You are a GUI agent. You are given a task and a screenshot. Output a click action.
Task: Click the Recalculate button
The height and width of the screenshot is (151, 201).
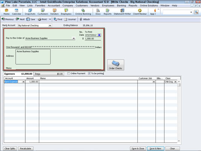pyautogui.click(x=26, y=149)
